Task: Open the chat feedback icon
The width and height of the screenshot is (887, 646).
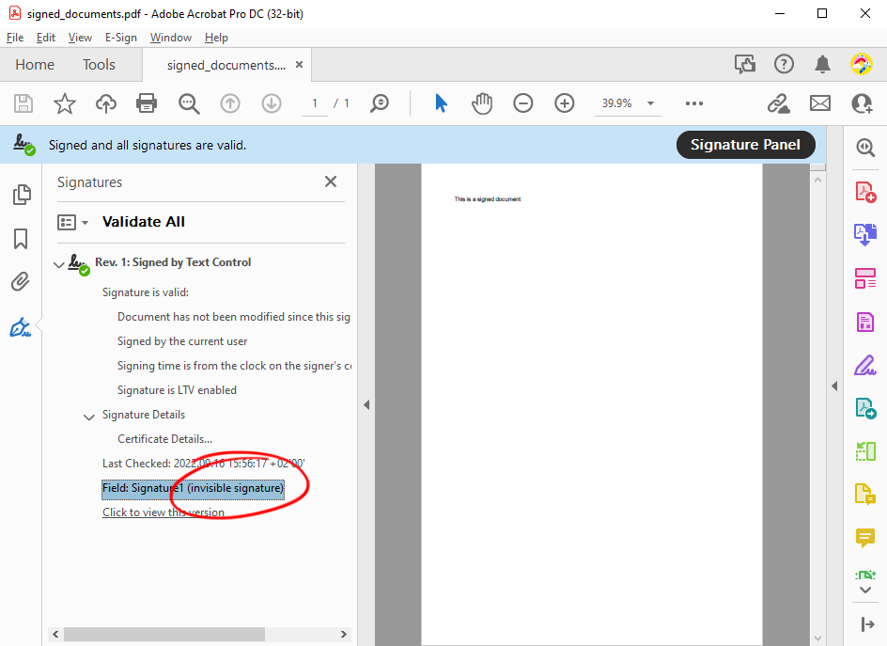Action: [x=745, y=64]
